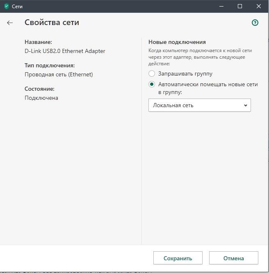Maximize the Сети window
Viewport: 269px width, 273px height.
(x=240, y=6)
